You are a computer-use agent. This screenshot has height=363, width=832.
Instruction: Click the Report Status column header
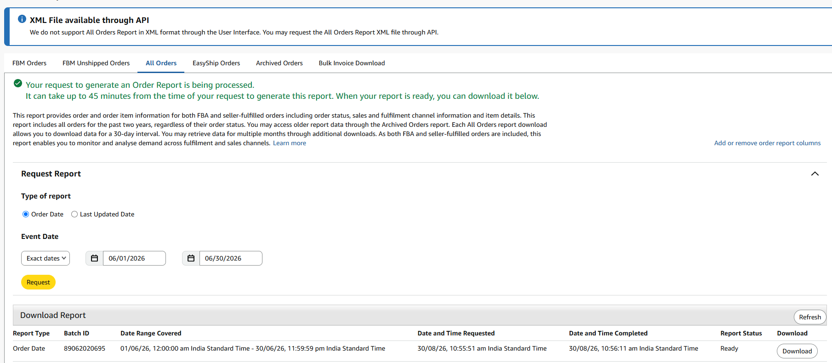[741, 333]
